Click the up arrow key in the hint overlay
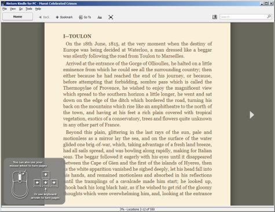Viewport: 275px width, 212px height. coord(45,174)
